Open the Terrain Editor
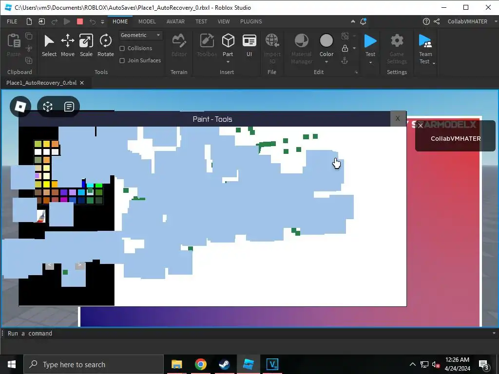499x374 pixels. (x=179, y=45)
